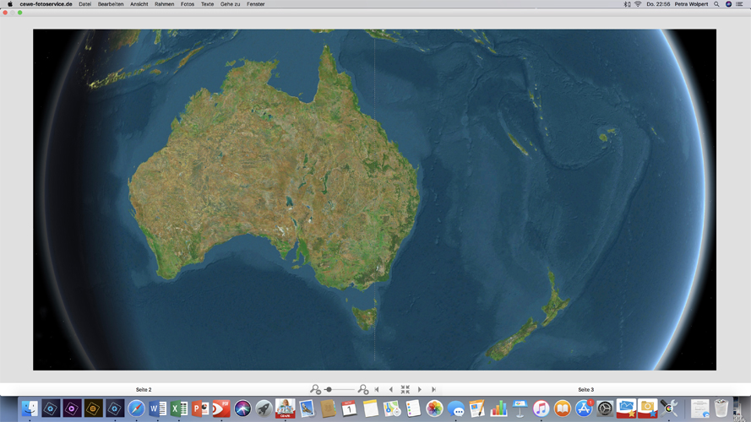
Task: Open the first Adobe Elements icon beside Finder
Action: [51, 408]
